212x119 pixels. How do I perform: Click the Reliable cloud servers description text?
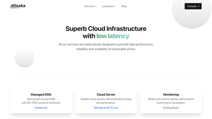coord(106,101)
